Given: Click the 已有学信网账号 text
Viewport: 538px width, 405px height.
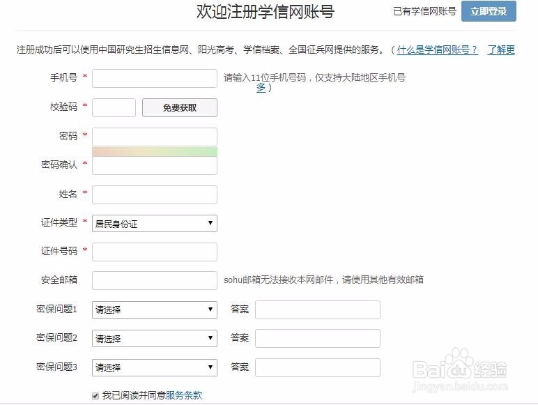Looking at the screenshot, I should (425, 11).
